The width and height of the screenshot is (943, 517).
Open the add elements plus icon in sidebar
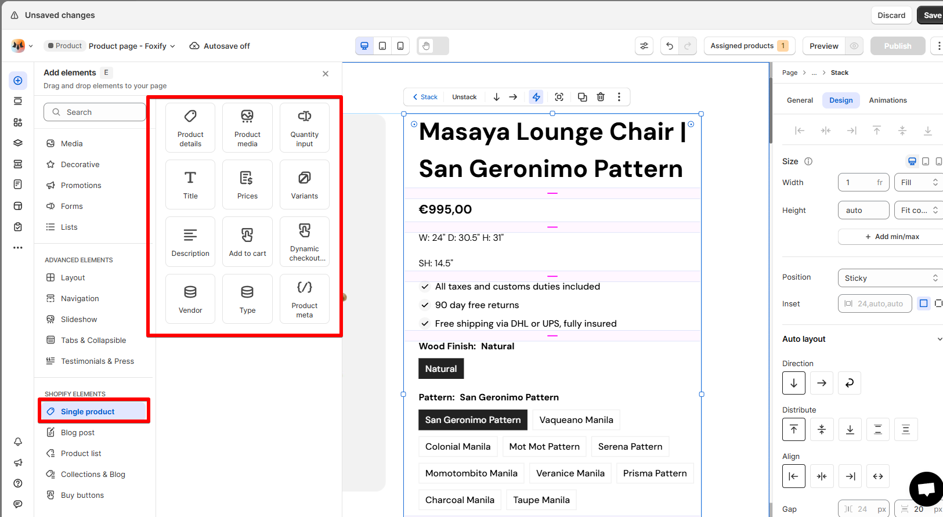click(x=18, y=81)
